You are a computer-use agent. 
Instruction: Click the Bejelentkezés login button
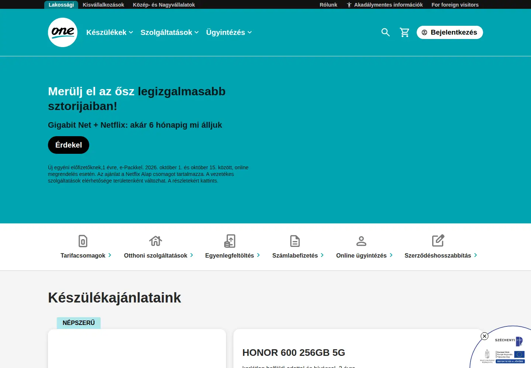click(x=450, y=32)
